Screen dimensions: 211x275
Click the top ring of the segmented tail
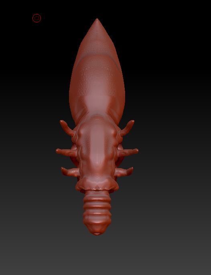97,200
